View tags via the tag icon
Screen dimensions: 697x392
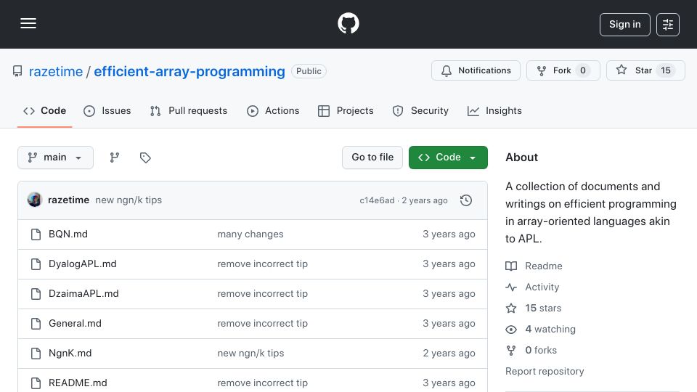[145, 158]
